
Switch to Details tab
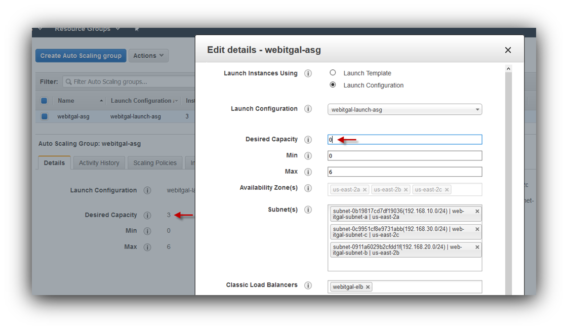pos(54,163)
